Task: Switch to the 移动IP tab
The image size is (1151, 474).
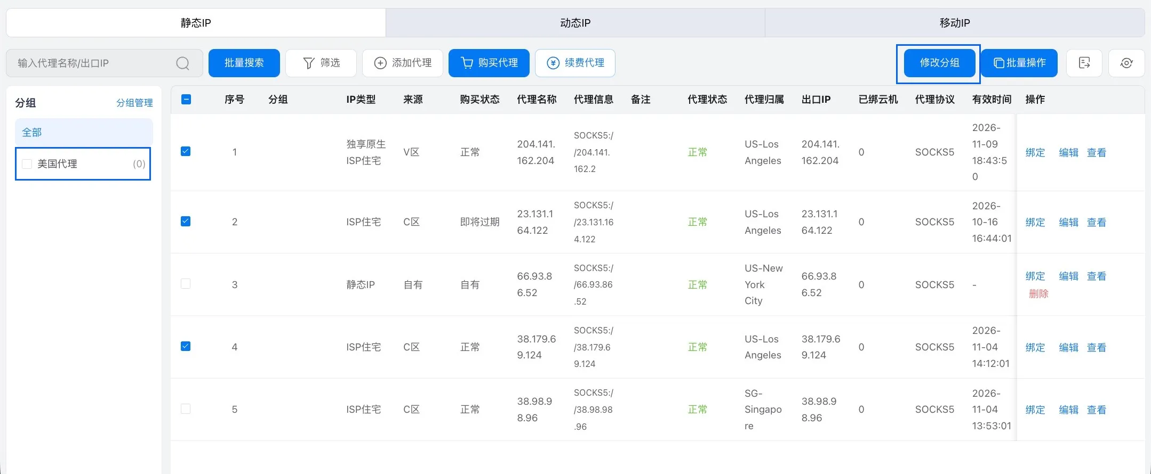Action: 955,23
